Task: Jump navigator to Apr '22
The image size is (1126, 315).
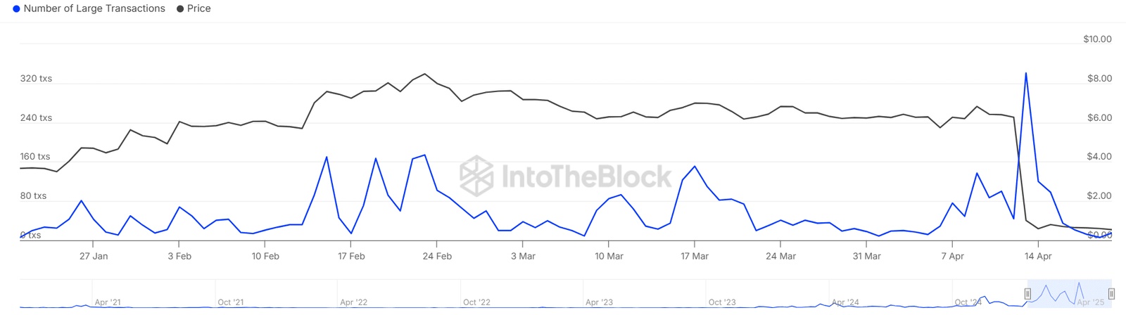Action: tap(353, 302)
